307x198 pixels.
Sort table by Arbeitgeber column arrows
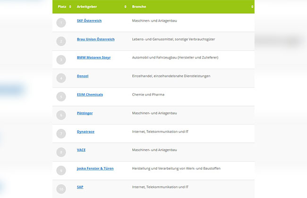[125, 7]
